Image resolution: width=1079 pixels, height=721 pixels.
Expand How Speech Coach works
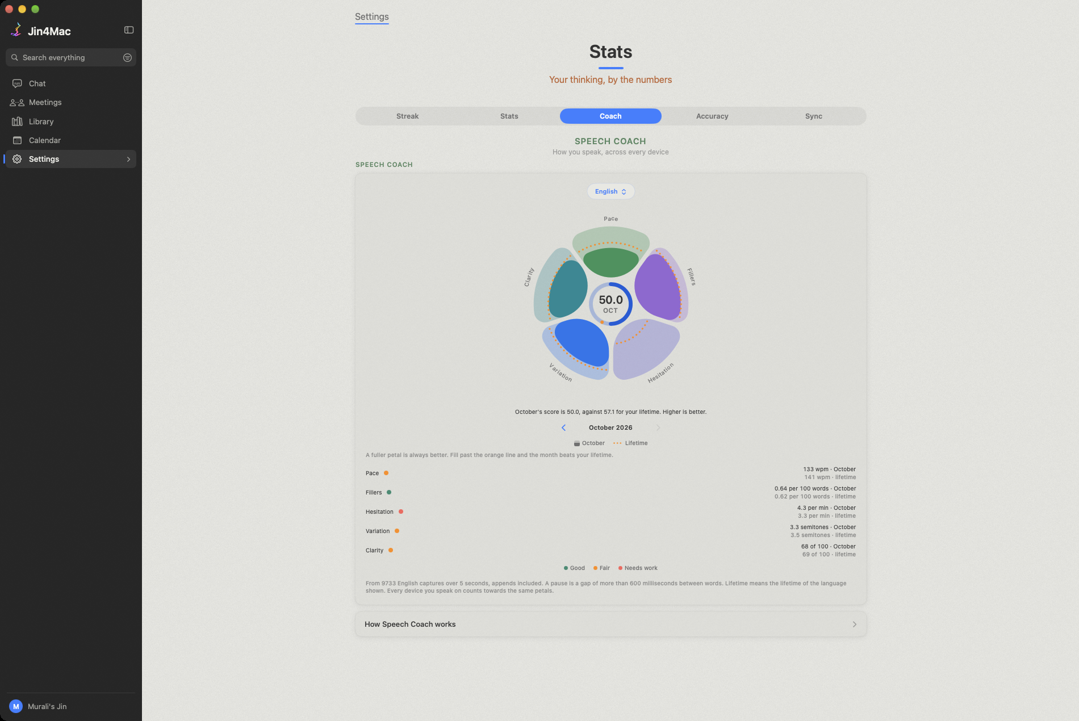[610, 624]
